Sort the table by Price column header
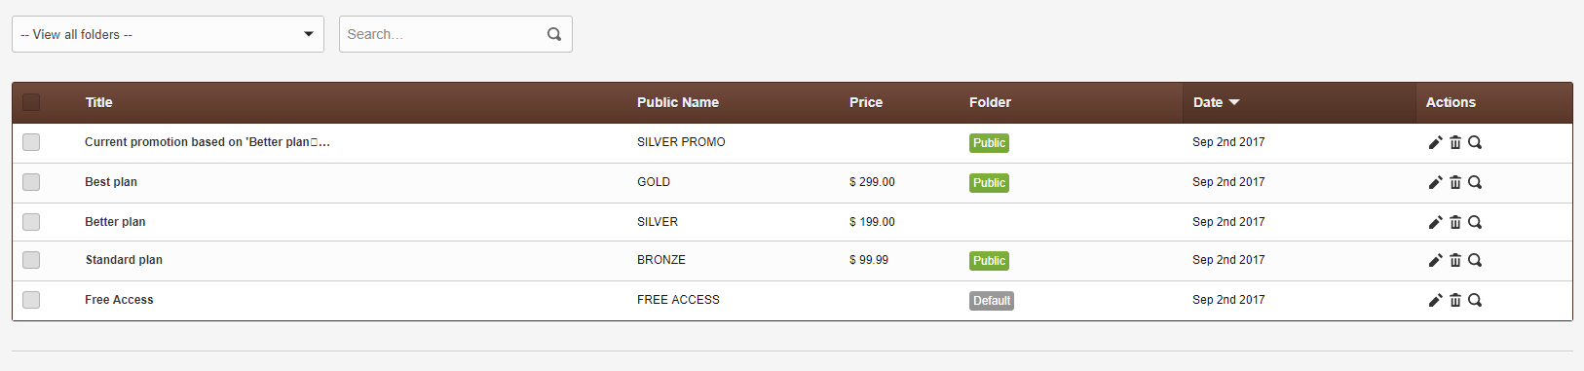Screen dimensions: 1584x371 coord(866,102)
